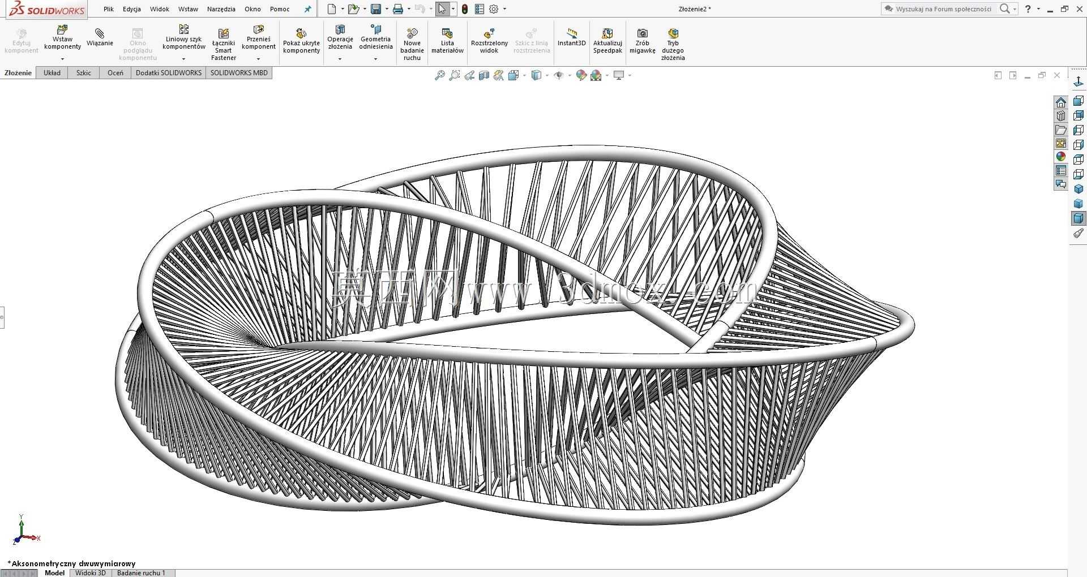Open SOLIDWORKS Resources home icon
Screen dimensions: 1087x577
[x=1061, y=102]
